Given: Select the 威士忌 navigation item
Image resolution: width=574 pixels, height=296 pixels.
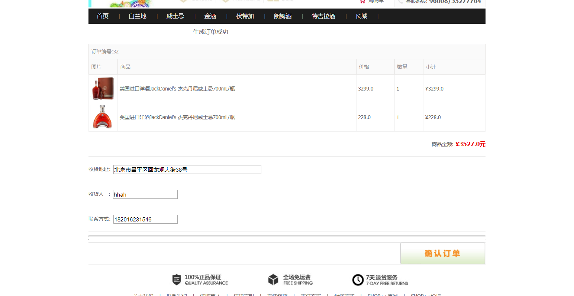Looking at the screenshot, I should [x=175, y=16].
